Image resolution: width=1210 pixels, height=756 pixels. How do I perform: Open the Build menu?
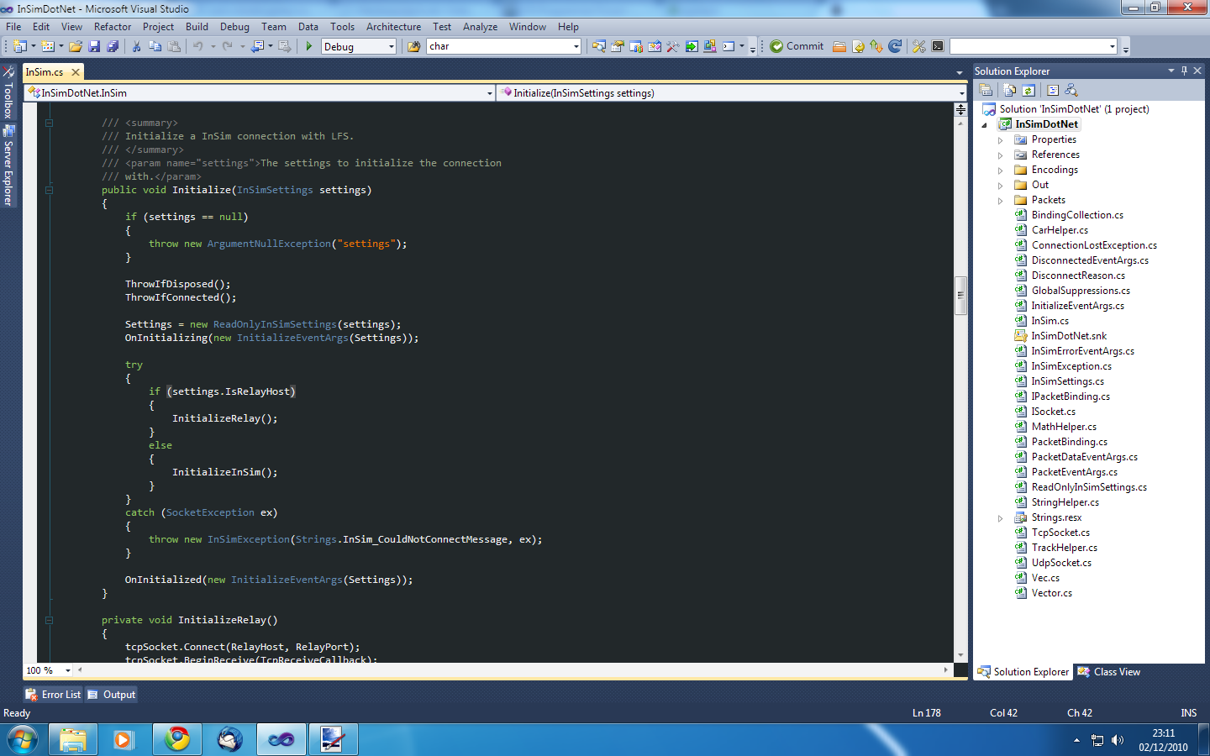[197, 27]
